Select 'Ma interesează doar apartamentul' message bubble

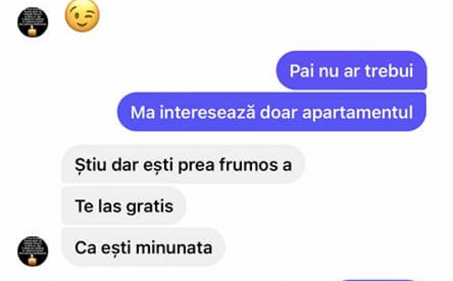[272, 112]
